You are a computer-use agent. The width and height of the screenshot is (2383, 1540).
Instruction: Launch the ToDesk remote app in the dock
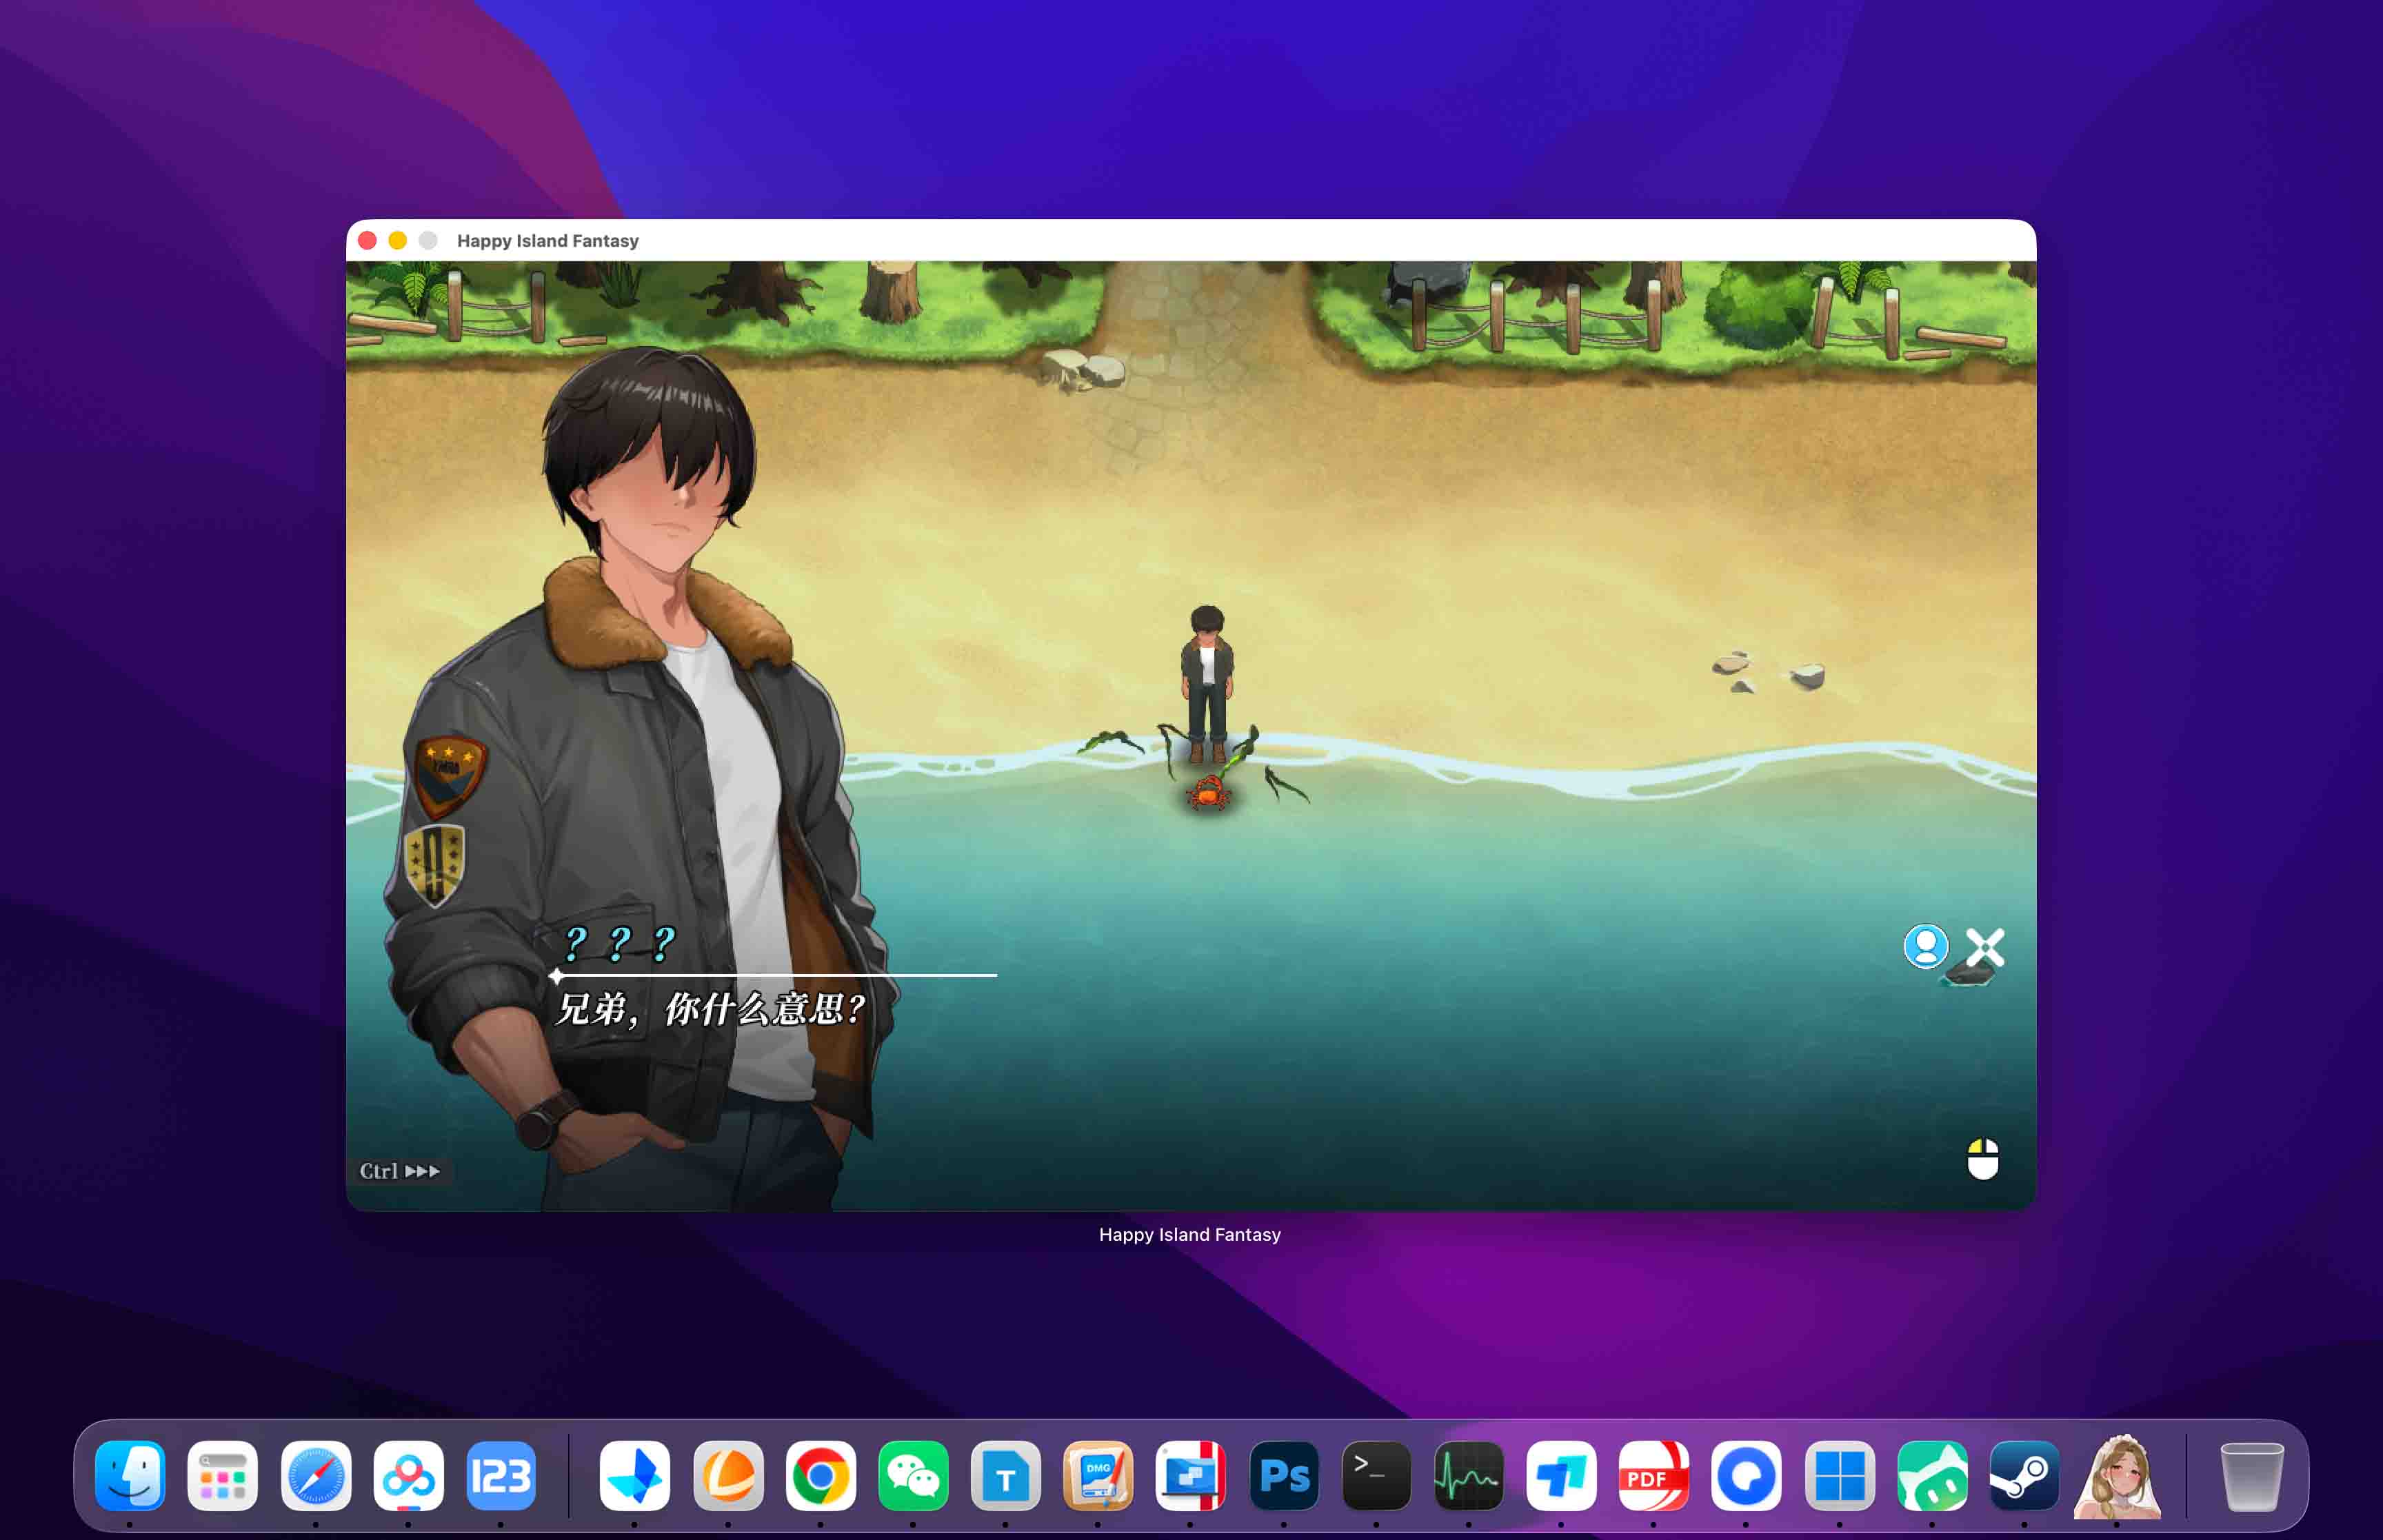click(x=1561, y=1475)
